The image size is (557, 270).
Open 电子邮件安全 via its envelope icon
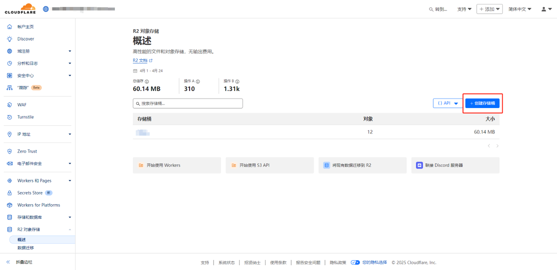(x=9, y=163)
